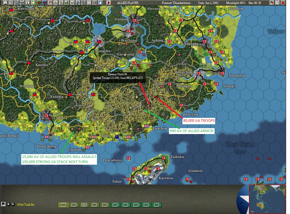
Task: Select the third unit icon with crossed symbol
Action: 85,205
